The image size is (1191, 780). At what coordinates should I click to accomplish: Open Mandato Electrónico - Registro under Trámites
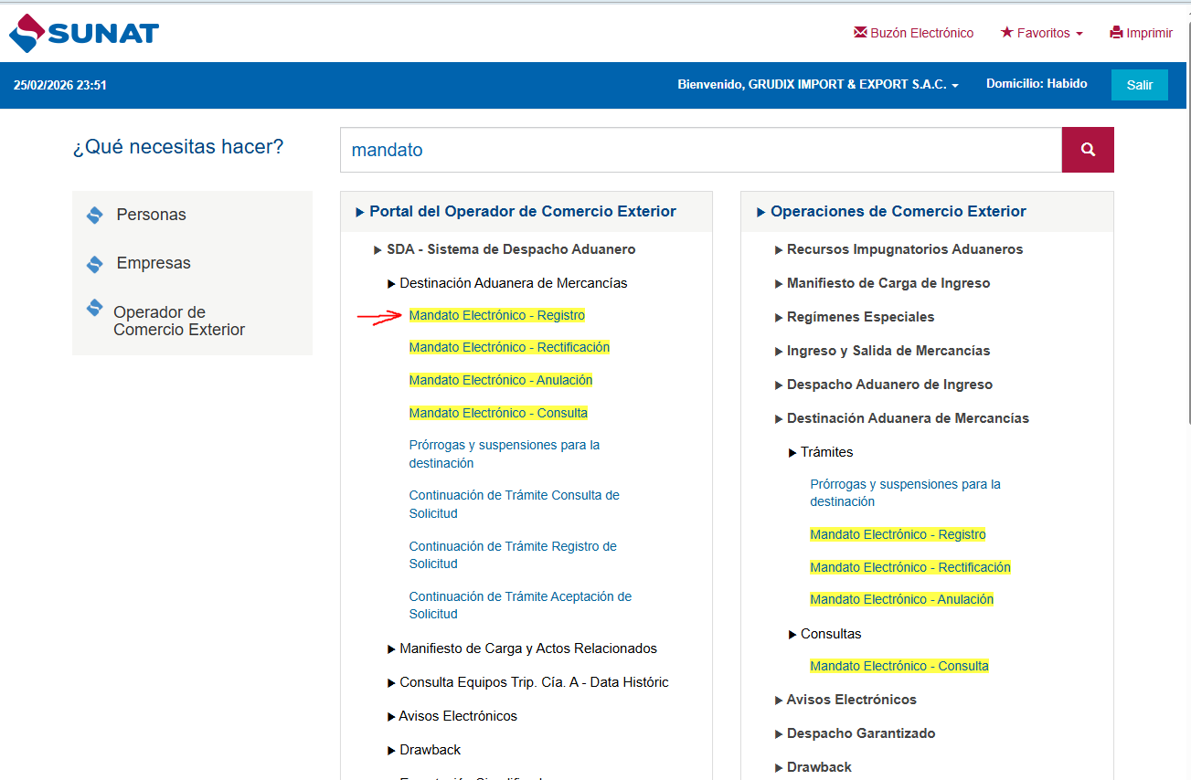(x=898, y=534)
